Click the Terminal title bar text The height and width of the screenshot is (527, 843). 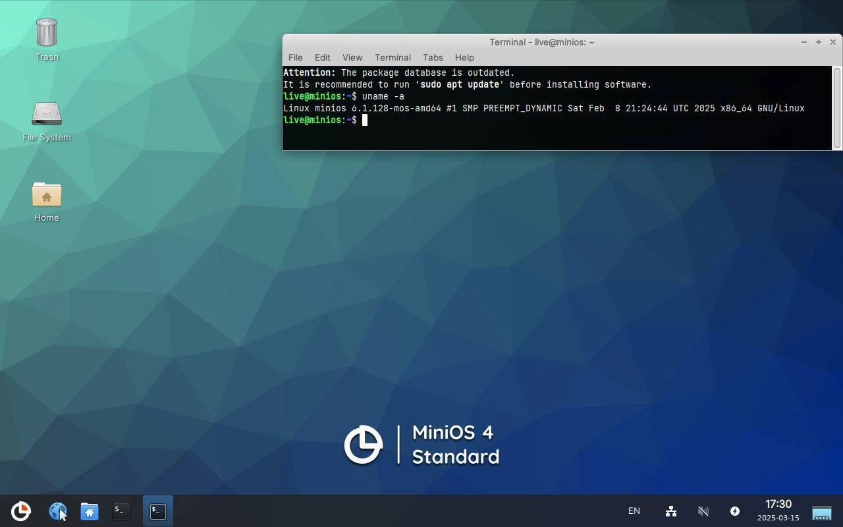(x=542, y=42)
